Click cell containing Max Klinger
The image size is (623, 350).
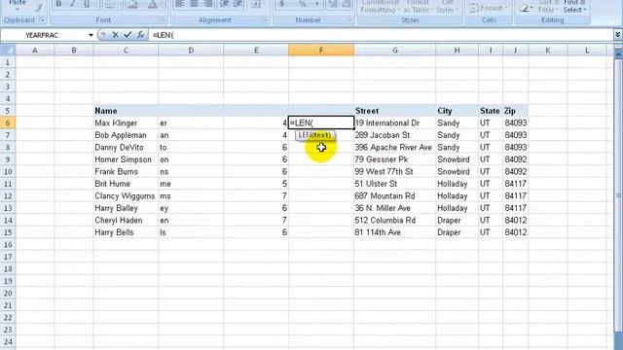pyautogui.click(x=126, y=123)
